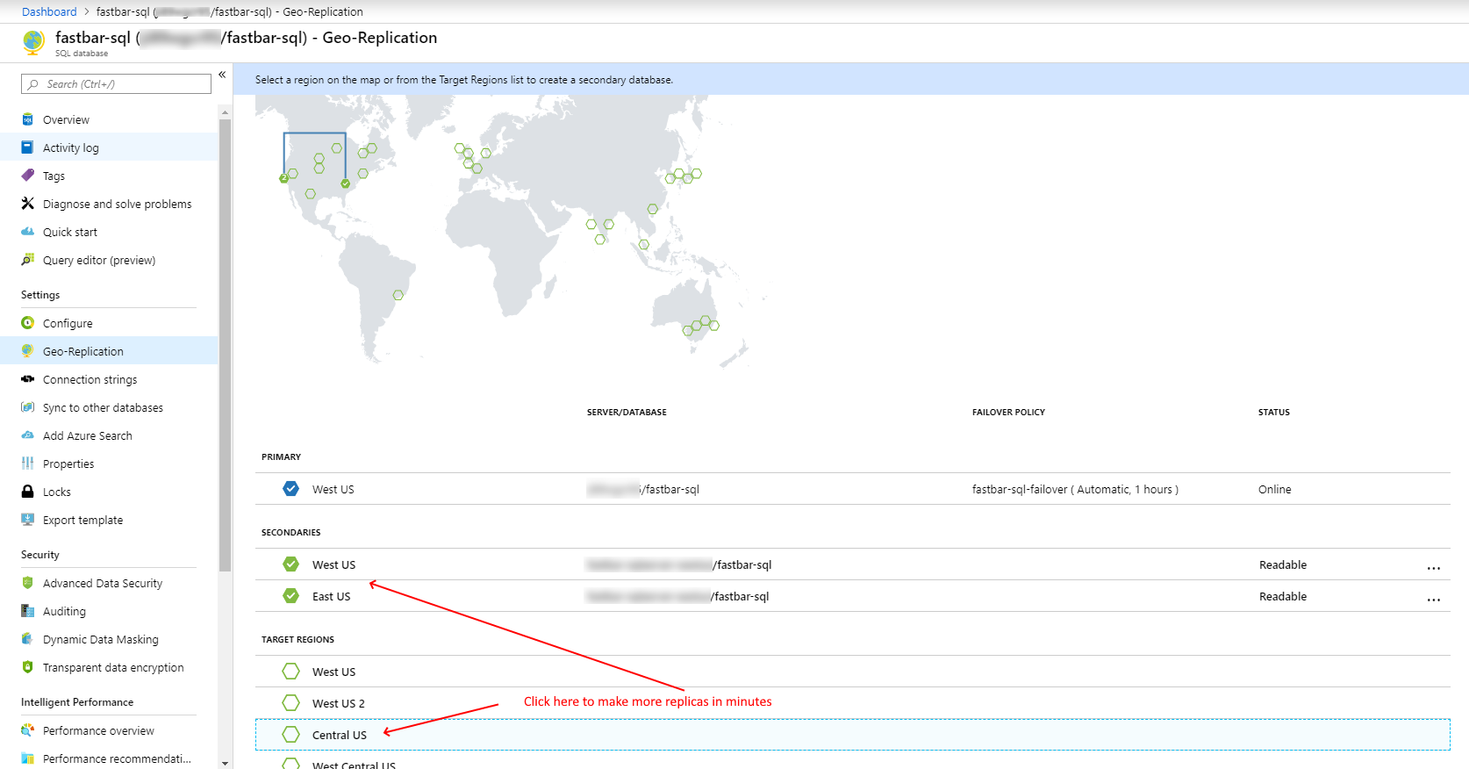Click the Auditing icon
1469x769 pixels.
28,611
